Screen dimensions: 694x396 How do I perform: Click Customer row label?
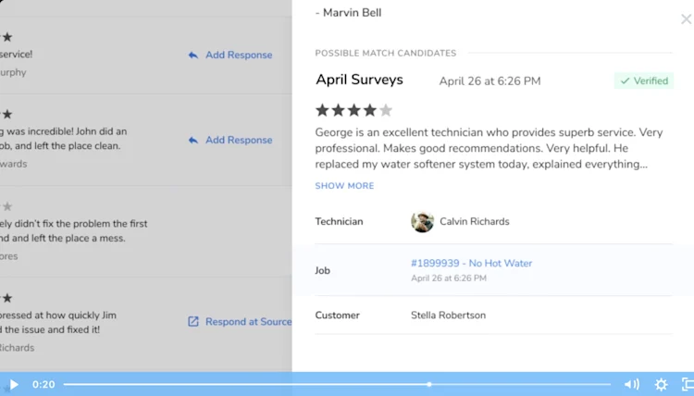pos(337,316)
